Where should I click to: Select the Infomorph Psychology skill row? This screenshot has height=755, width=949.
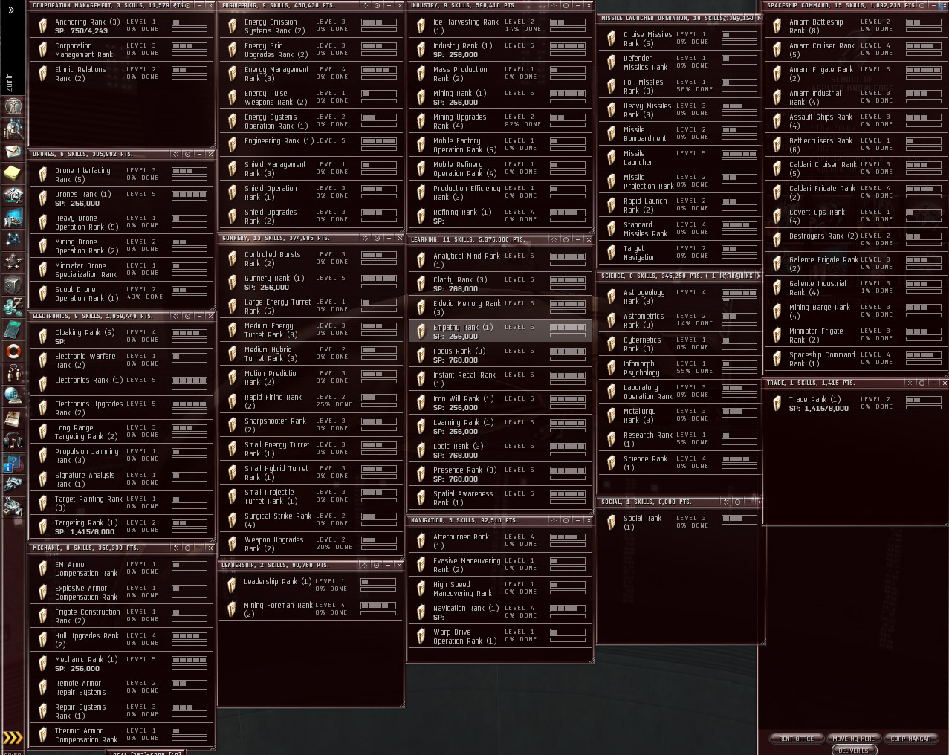coord(679,368)
